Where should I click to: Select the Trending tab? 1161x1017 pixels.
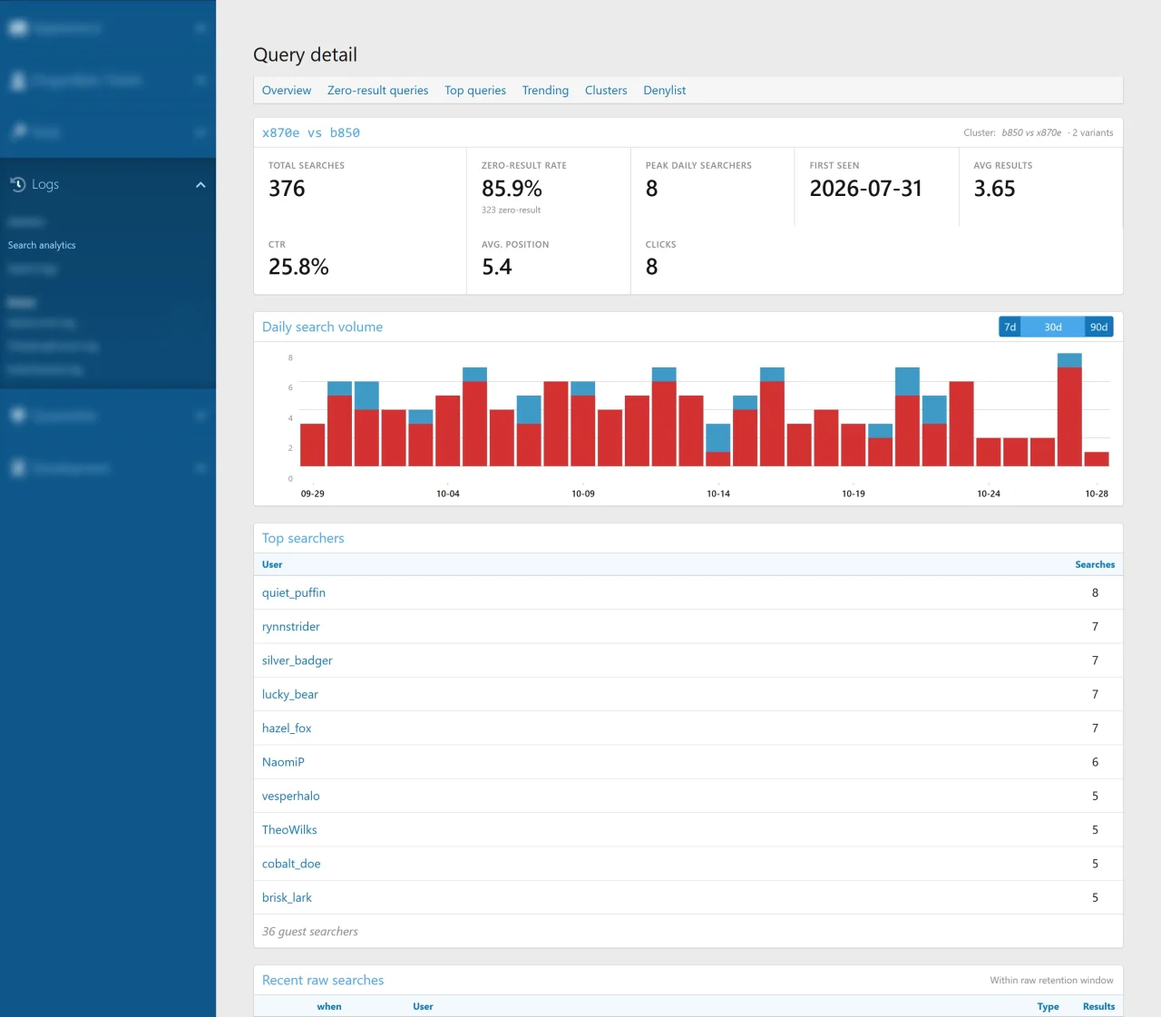point(545,91)
